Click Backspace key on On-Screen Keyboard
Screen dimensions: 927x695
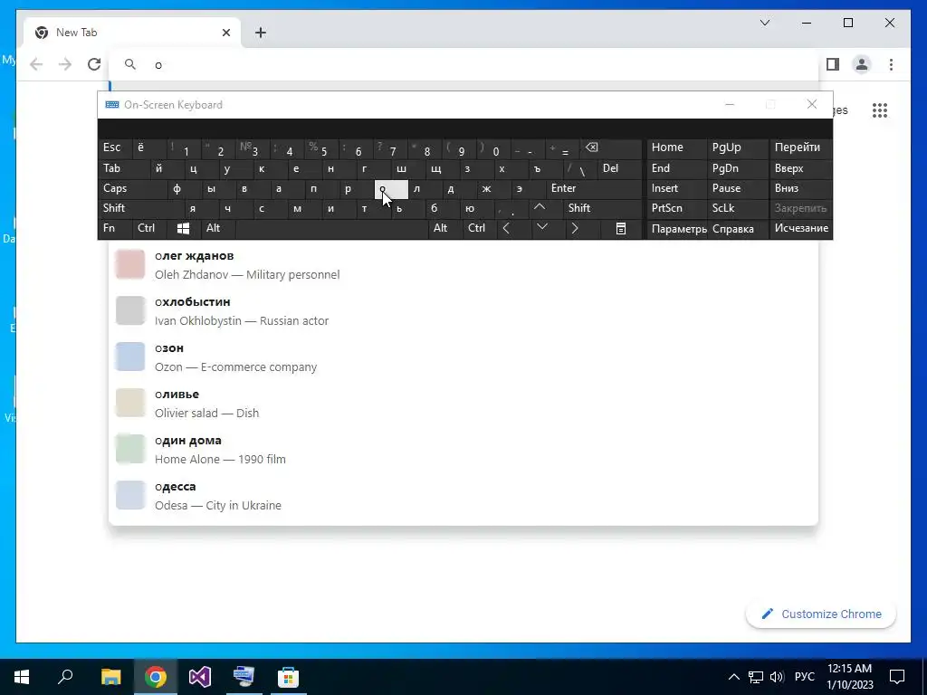point(611,148)
